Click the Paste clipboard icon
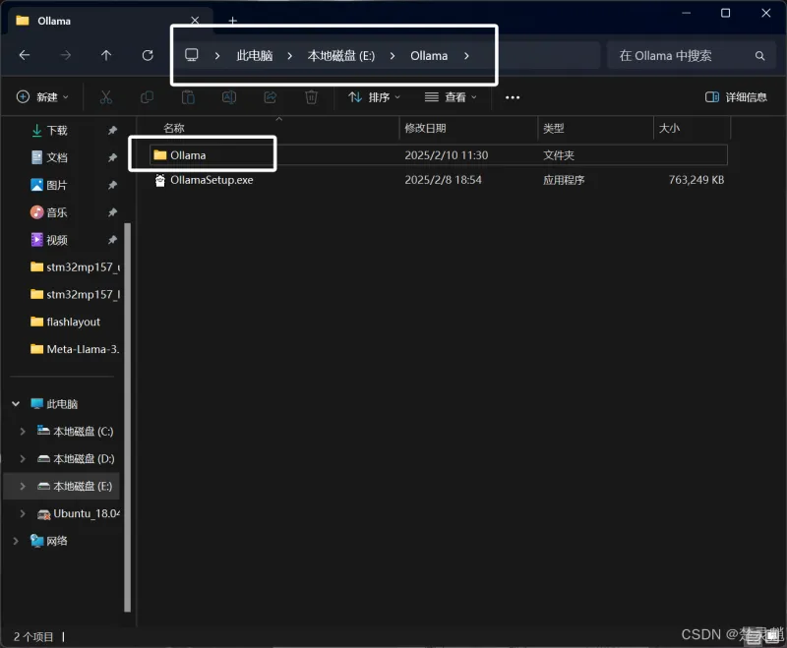787x648 pixels. [x=188, y=97]
